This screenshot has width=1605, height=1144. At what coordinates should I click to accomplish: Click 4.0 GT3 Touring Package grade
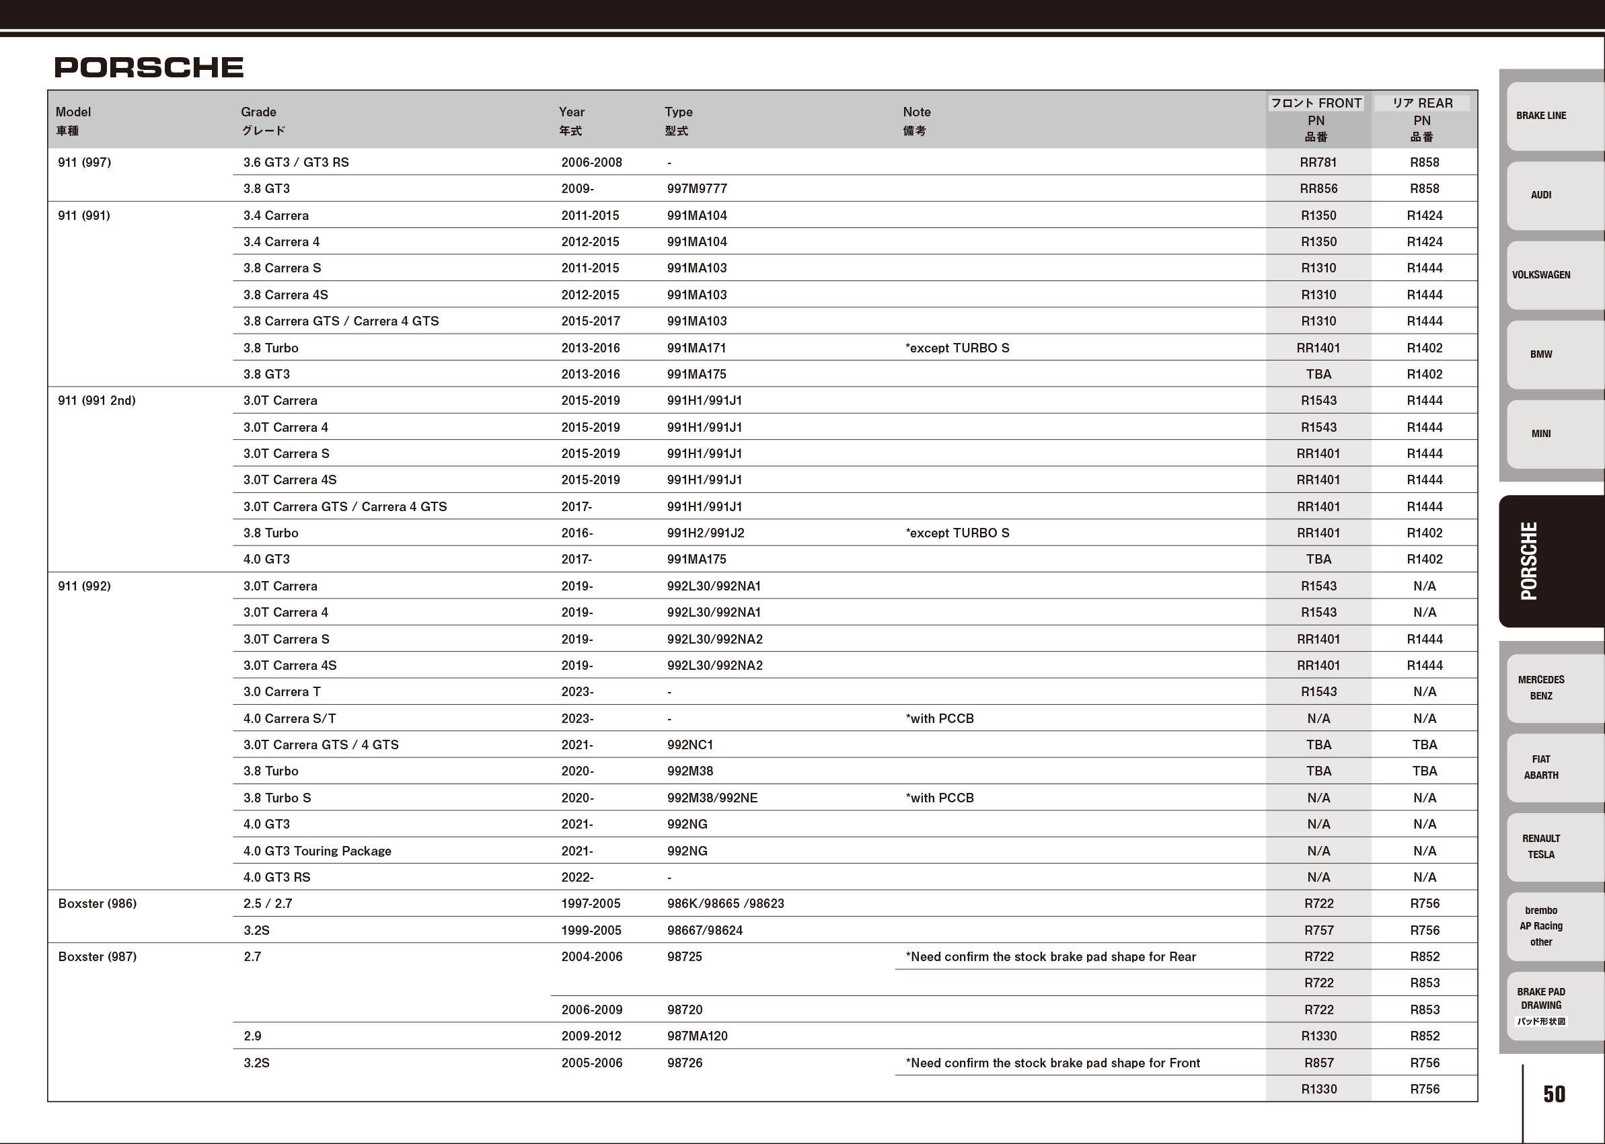coord(317,851)
